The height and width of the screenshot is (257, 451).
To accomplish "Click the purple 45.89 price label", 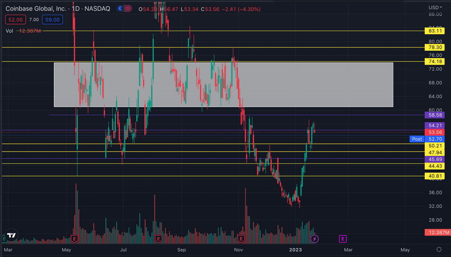I will tap(435, 159).
